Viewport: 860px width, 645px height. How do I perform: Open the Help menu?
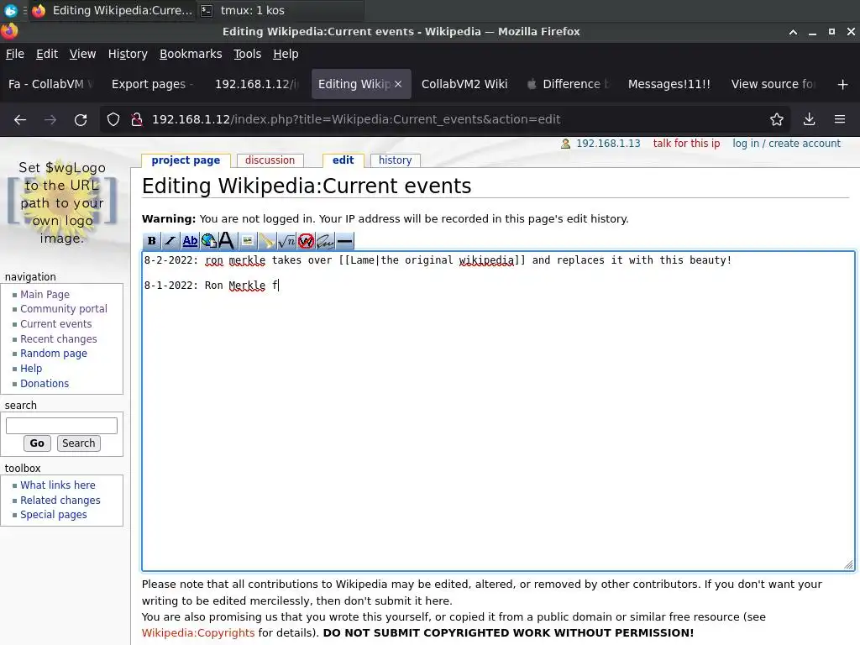[x=286, y=54]
